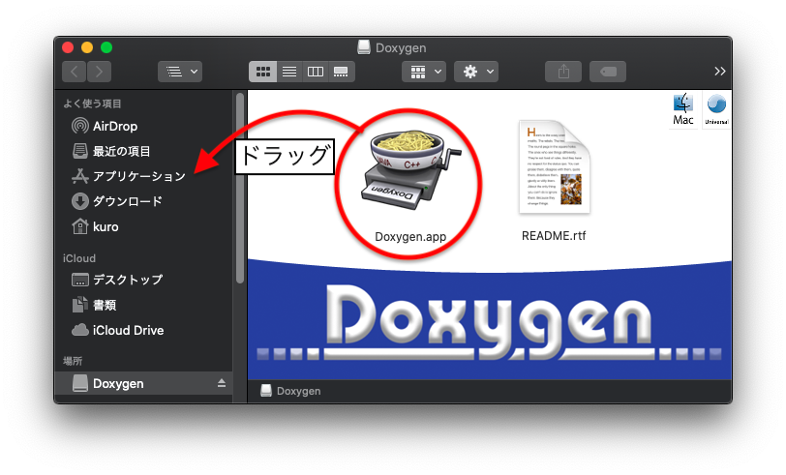The width and height of the screenshot is (786, 475).
Task: Click the iCloud Drive cloud icon
Action: (80, 330)
